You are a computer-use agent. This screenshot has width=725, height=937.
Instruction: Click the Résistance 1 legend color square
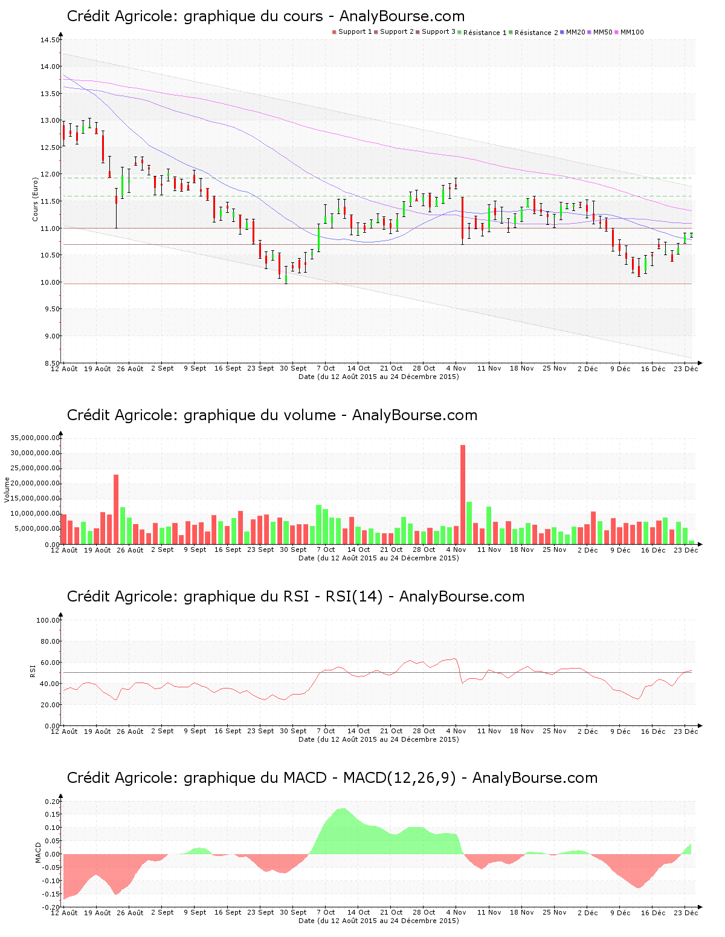[x=460, y=32]
